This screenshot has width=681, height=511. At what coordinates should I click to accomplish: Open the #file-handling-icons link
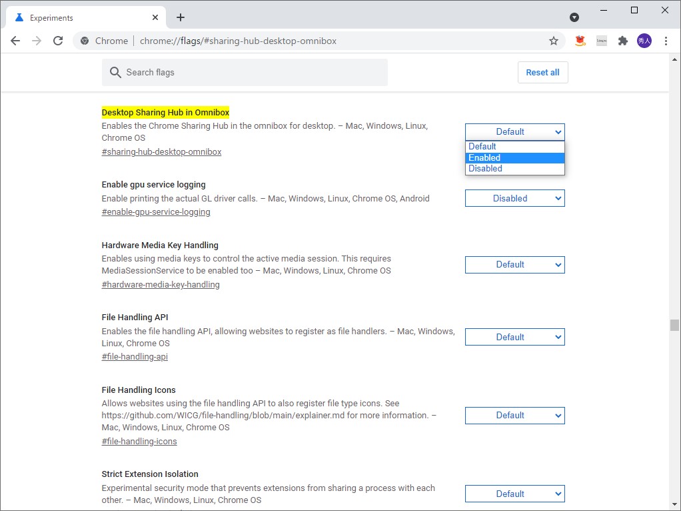(x=139, y=441)
